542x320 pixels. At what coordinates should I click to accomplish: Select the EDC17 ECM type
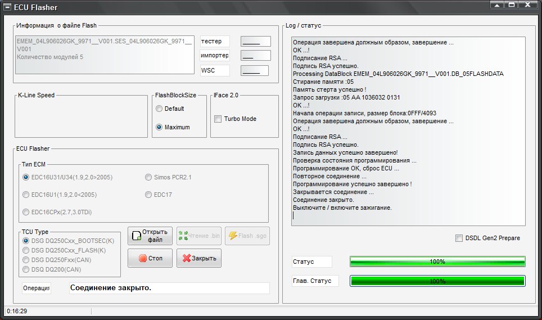(148, 195)
